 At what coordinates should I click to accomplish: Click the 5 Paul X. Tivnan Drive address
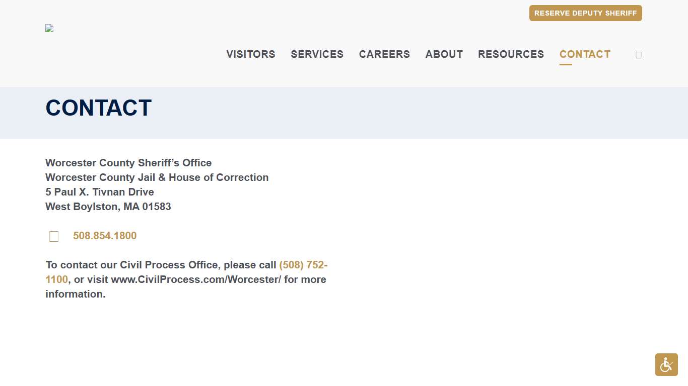[100, 192]
